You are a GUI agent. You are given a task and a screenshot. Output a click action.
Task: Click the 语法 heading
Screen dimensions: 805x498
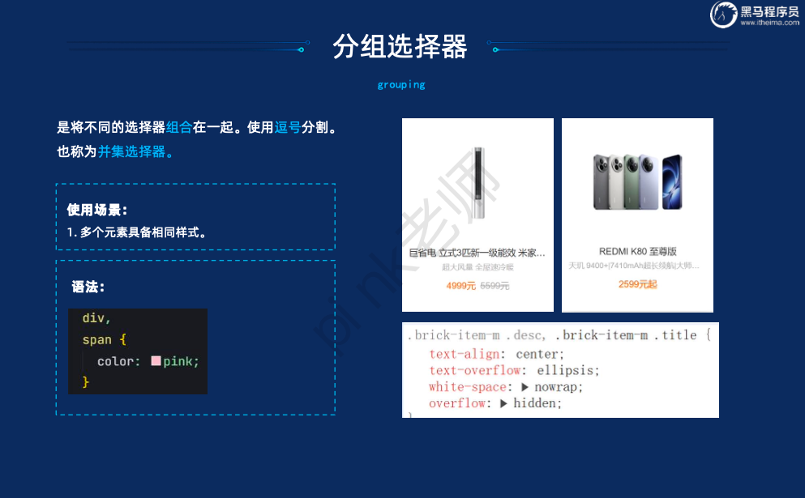point(88,287)
